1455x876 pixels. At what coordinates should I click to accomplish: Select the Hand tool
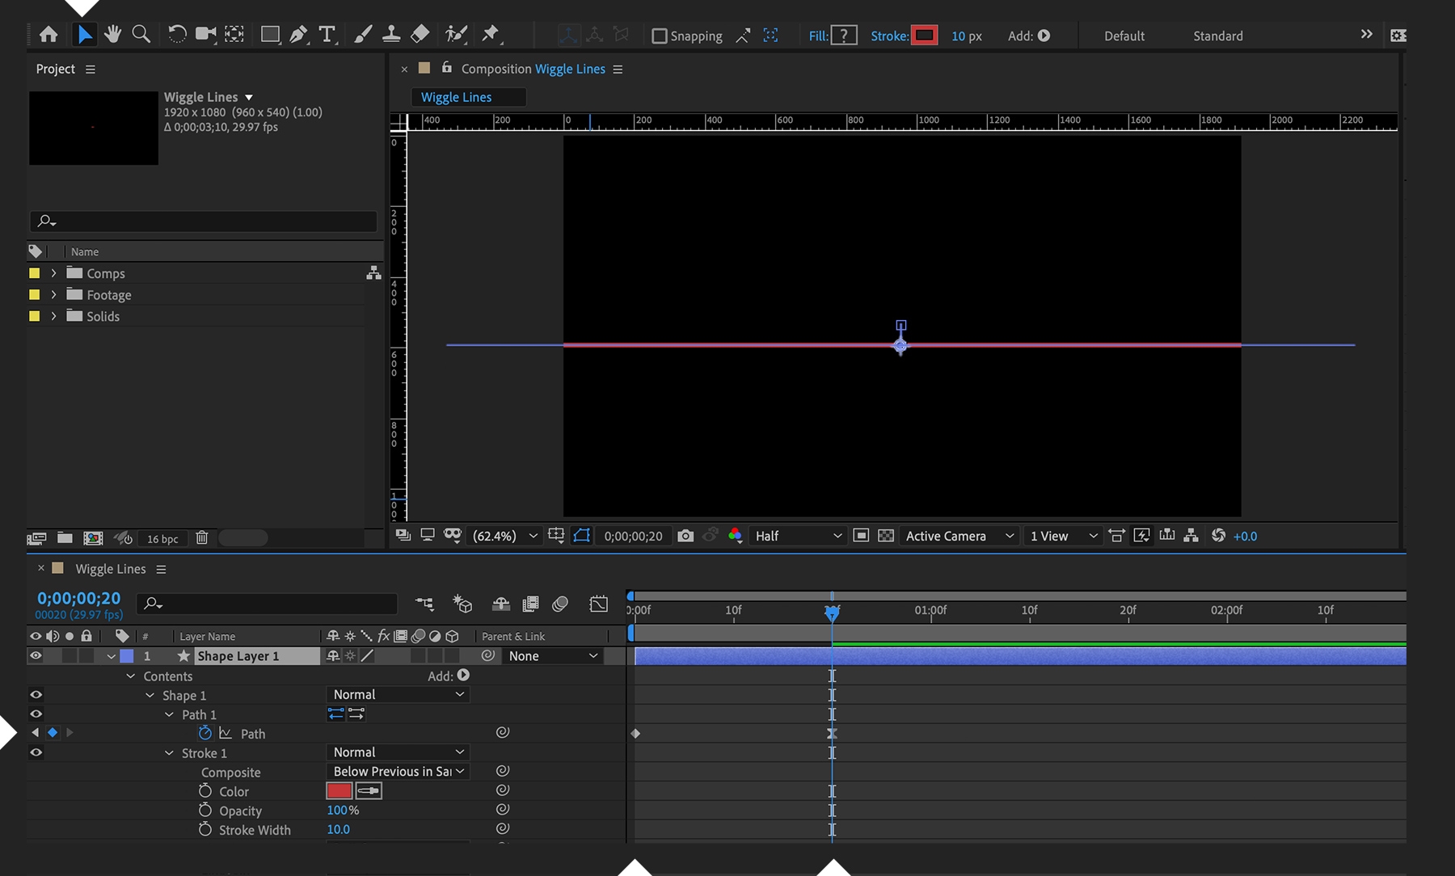tap(112, 34)
